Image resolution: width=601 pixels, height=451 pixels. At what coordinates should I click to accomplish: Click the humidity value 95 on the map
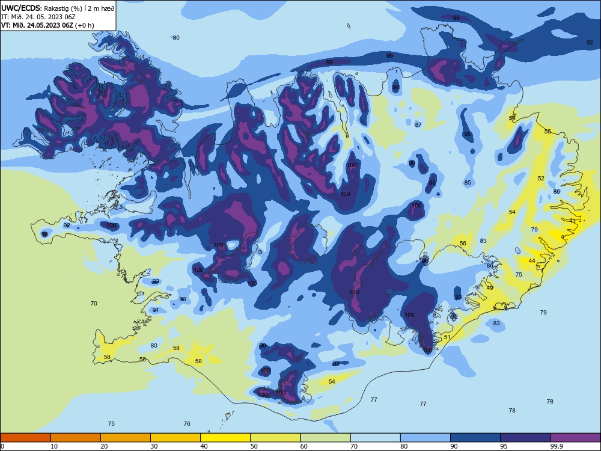(468, 134)
